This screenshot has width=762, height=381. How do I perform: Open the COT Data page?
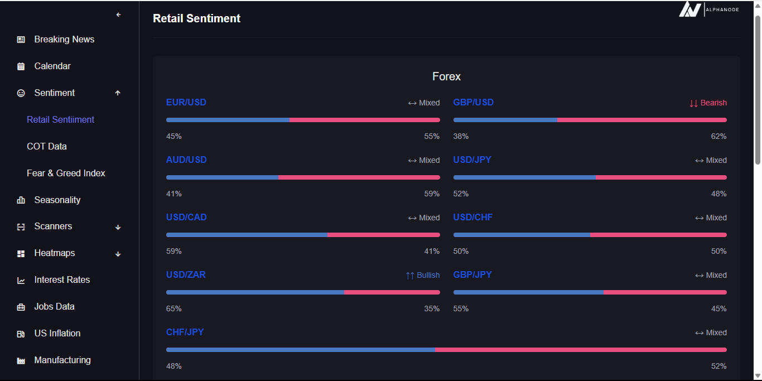(47, 146)
